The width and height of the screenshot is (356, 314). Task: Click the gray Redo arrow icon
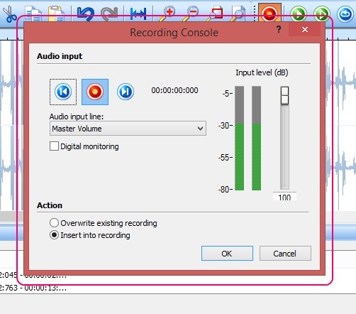pyautogui.click(x=109, y=13)
